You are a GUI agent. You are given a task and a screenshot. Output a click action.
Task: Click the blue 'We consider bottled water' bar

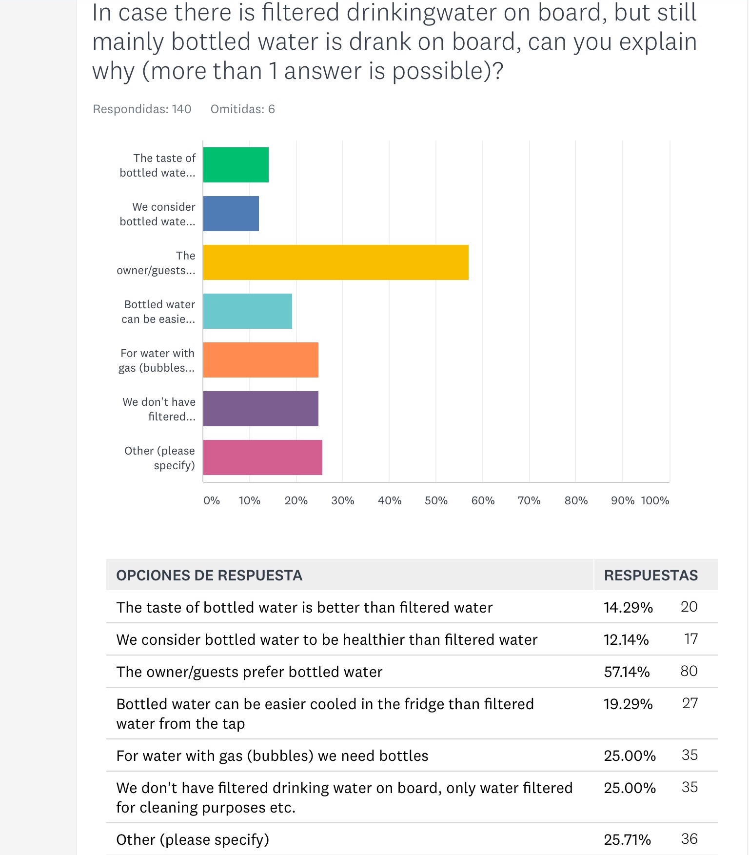point(231,214)
